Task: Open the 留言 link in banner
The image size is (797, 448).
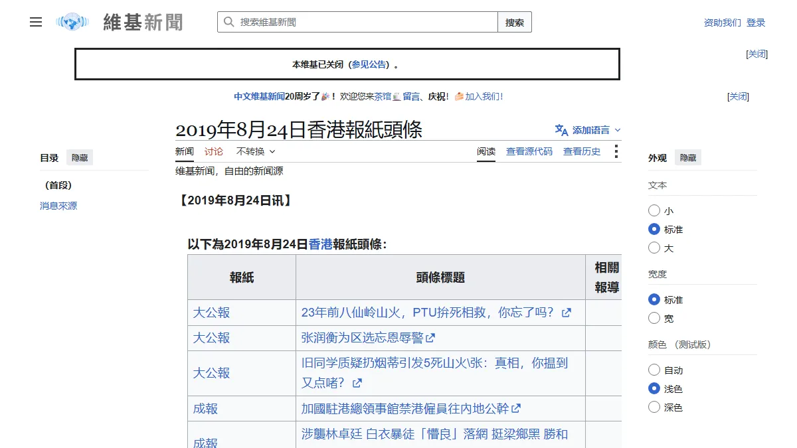Action: pos(411,96)
